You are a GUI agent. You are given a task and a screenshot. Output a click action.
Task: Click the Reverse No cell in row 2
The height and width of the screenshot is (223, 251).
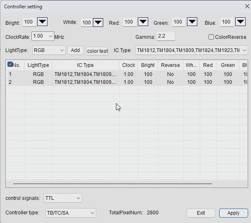[170, 82]
